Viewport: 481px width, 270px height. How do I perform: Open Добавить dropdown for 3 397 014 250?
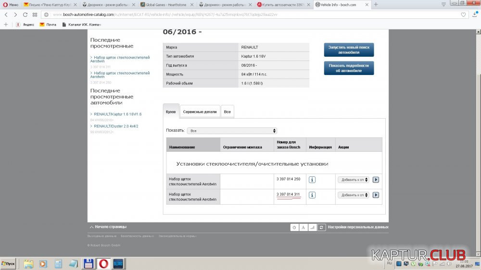pos(354,180)
